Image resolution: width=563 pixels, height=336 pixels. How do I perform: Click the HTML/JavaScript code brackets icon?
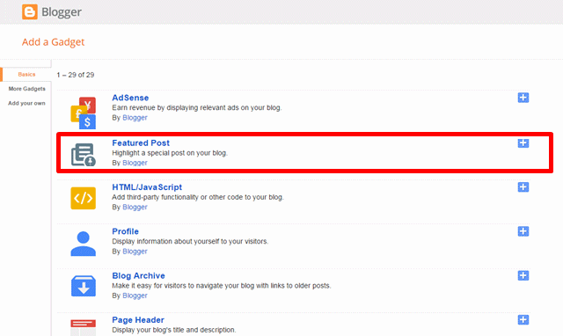84,198
